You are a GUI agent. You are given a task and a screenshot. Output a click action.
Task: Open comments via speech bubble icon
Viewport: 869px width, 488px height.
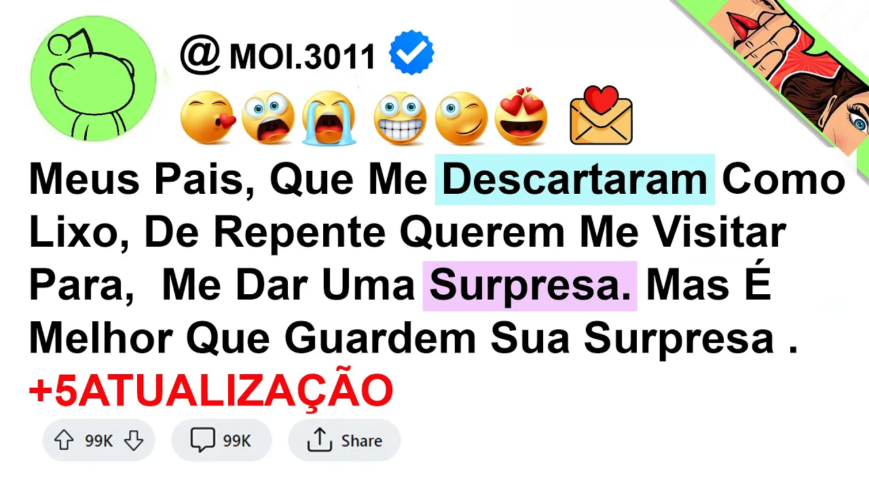[x=202, y=441]
